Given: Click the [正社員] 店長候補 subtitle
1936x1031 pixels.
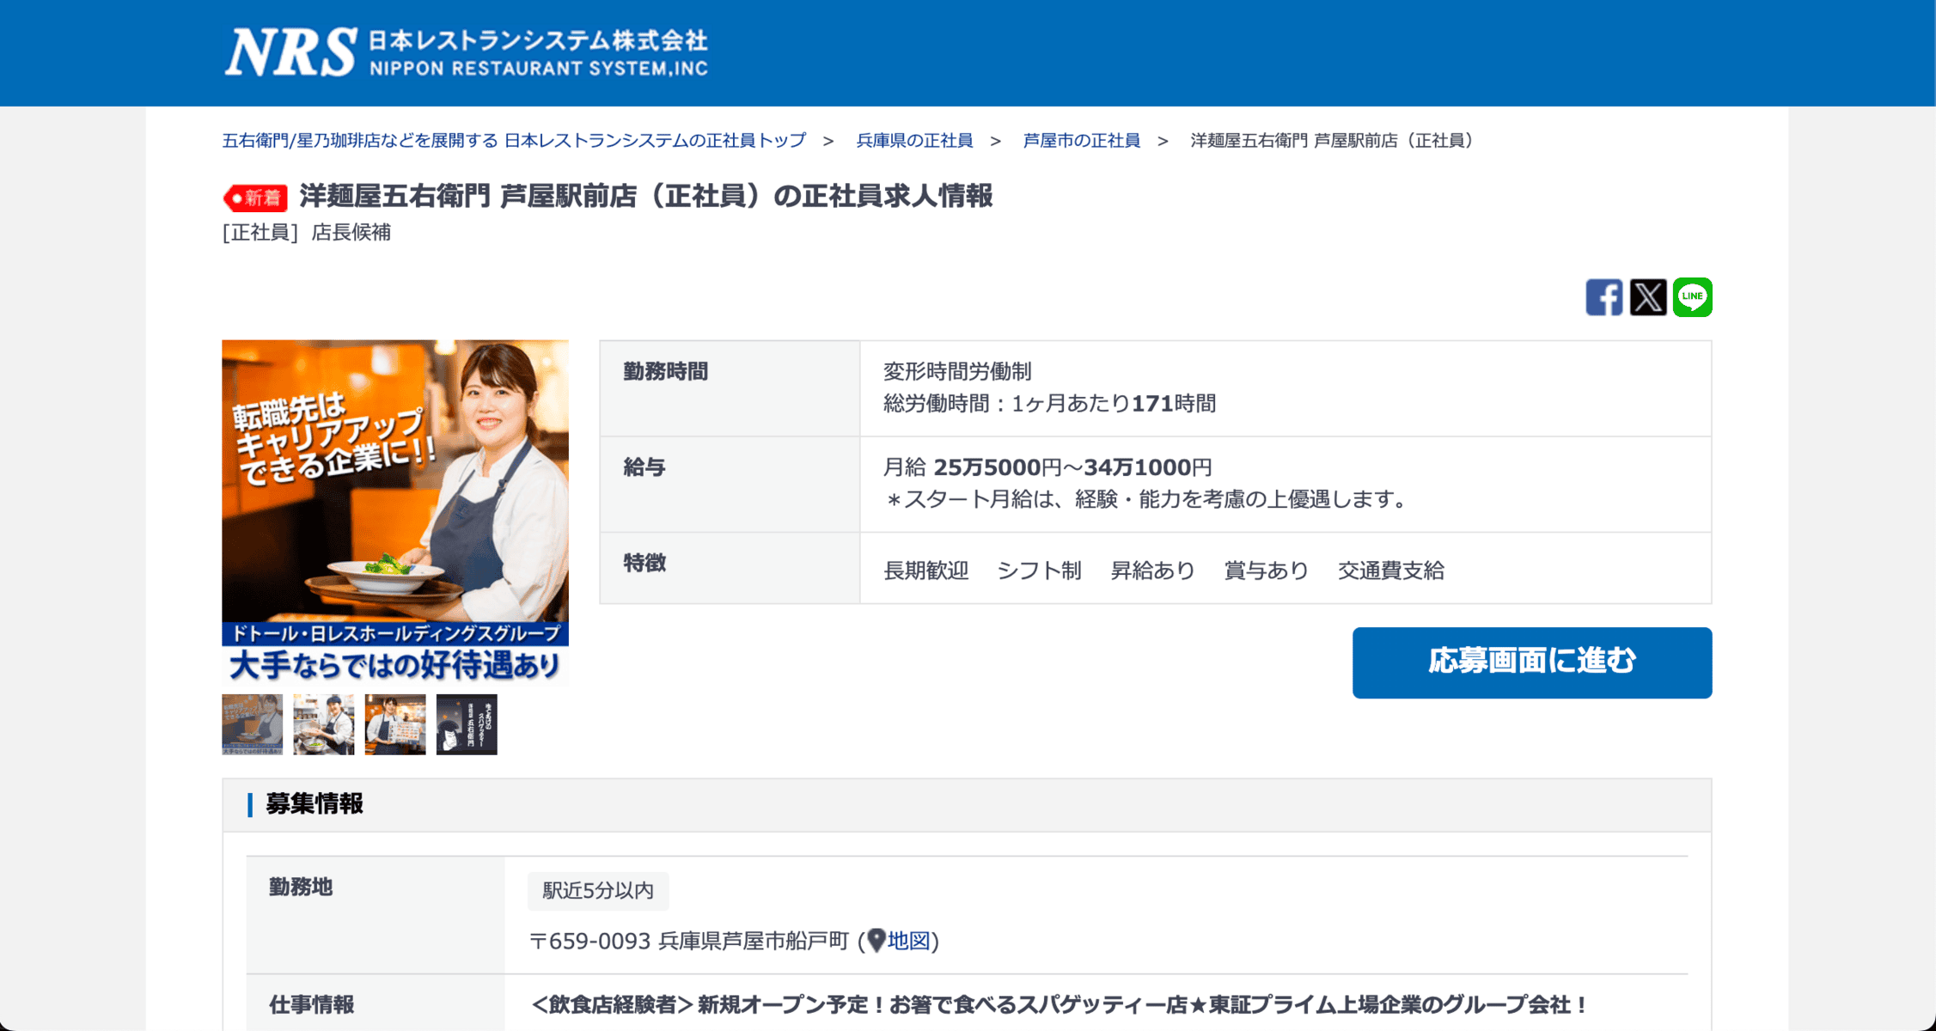Looking at the screenshot, I should (307, 233).
